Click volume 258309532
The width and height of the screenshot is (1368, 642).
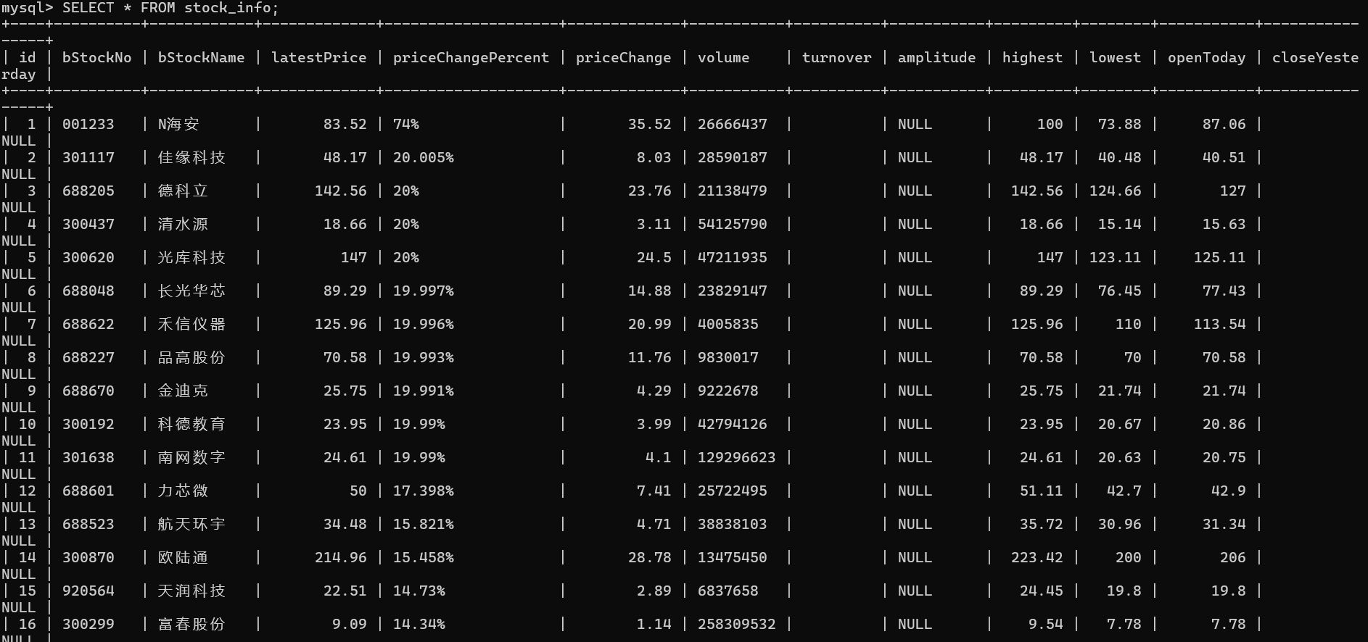click(737, 624)
